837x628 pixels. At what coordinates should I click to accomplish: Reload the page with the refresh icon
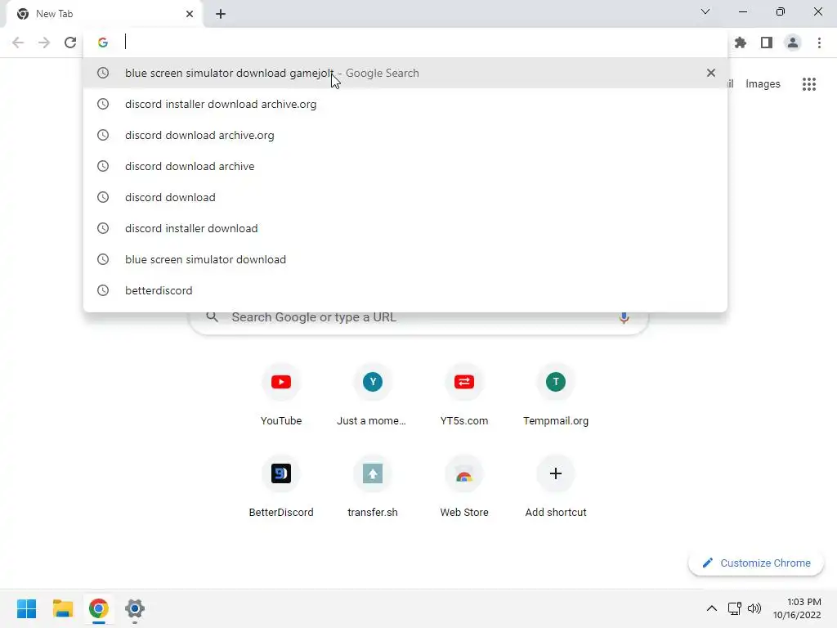point(70,43)
